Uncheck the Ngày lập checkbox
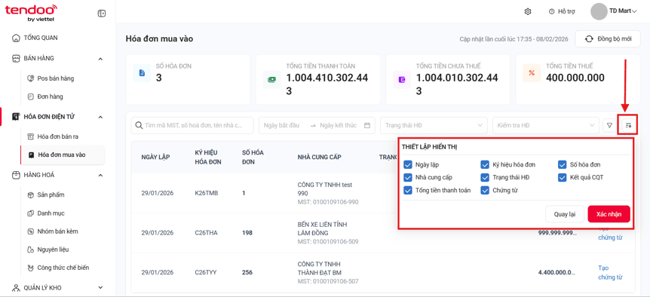Image resolution: width=650 pixels, height=297 pixels. pyautogui.click(x=407, y=165)
